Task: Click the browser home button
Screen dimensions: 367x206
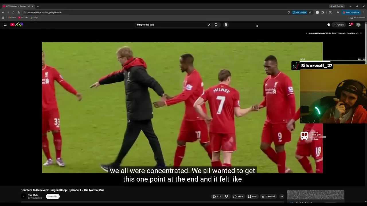Action: point(18,12)
